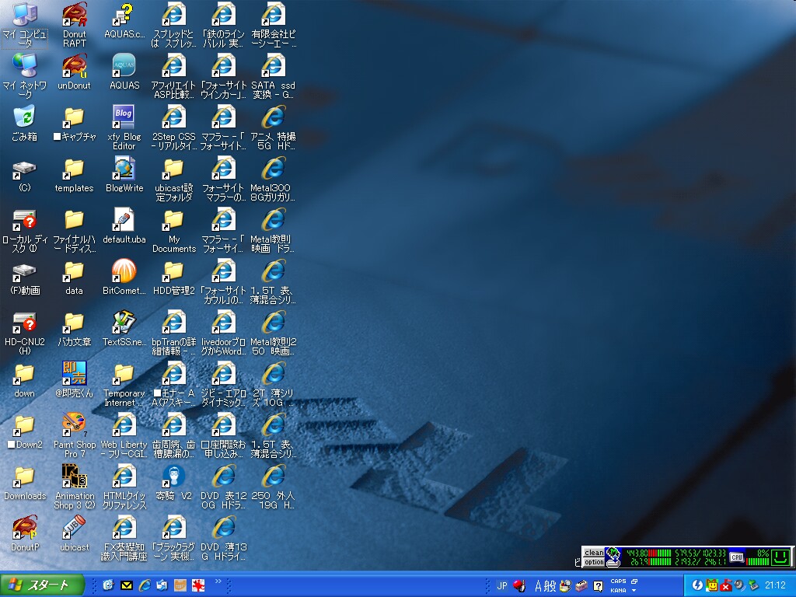
Task: Launch the 寄騎 V2 shortcut
Action: tap(173, 482)
